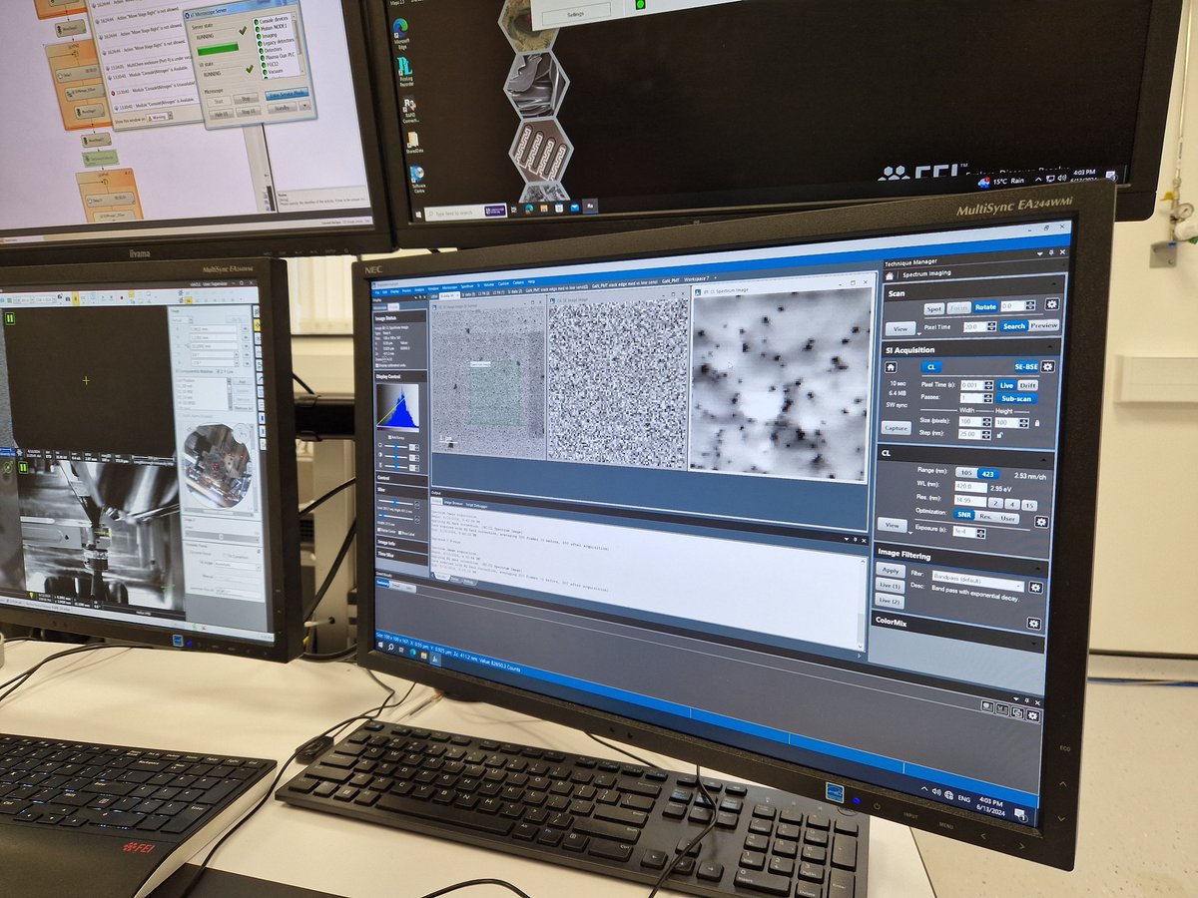Click the Search scan button
Screen dimensions: 1198x898
[x=1014, y=326]
